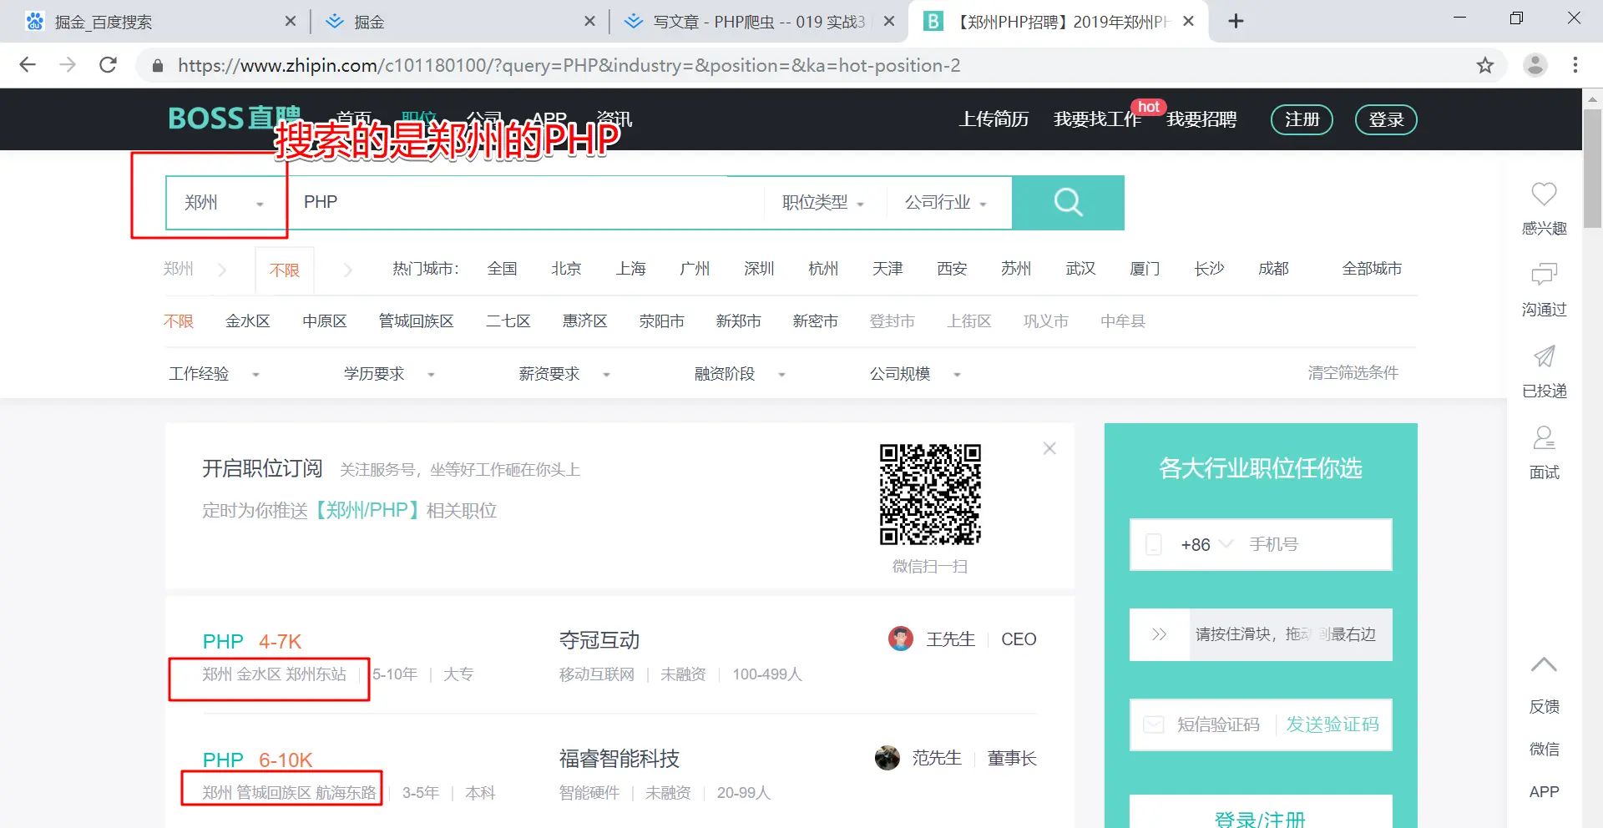
Task: Open a new browser tab
Action: tap(1236, 22)
